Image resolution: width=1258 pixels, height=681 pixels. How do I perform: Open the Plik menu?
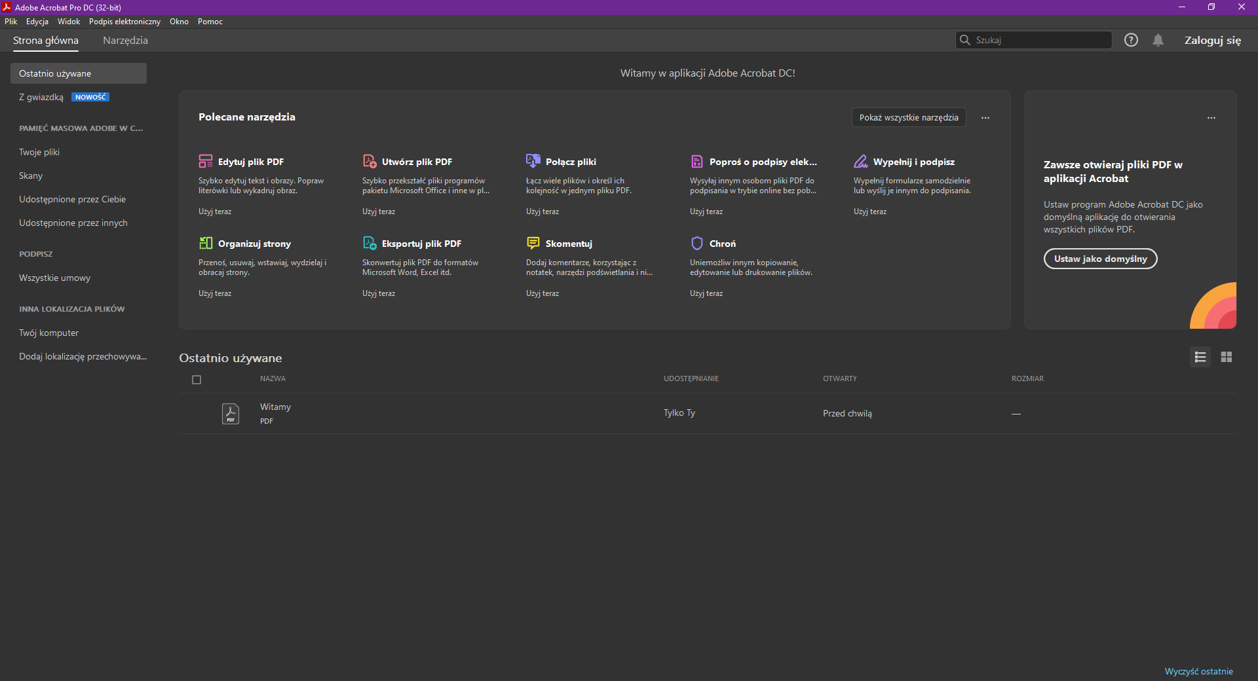point(11,22)
